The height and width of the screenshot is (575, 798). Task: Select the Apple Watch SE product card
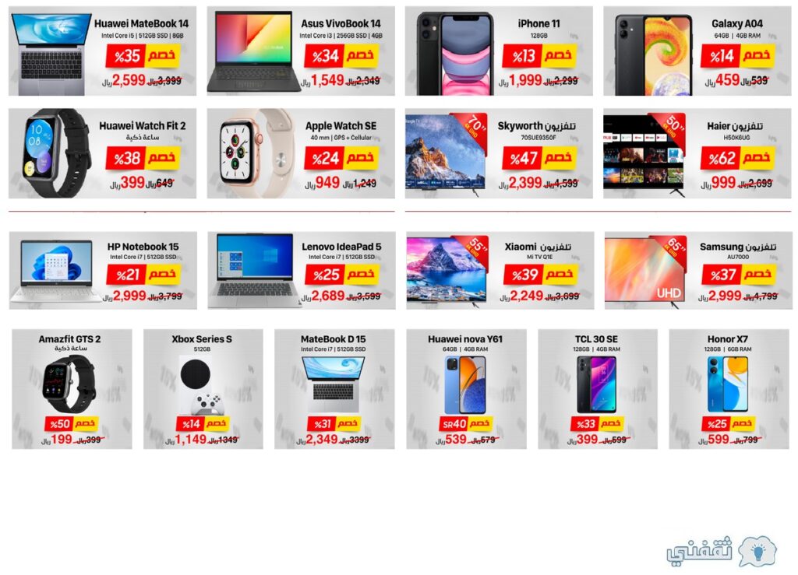[301, 153]
